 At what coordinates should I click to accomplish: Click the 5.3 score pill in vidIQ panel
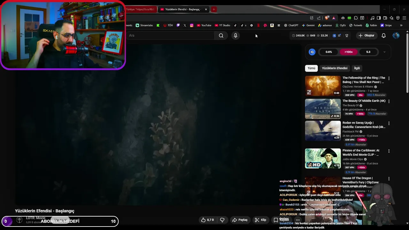pyautogui.click(x=368, y=52)
